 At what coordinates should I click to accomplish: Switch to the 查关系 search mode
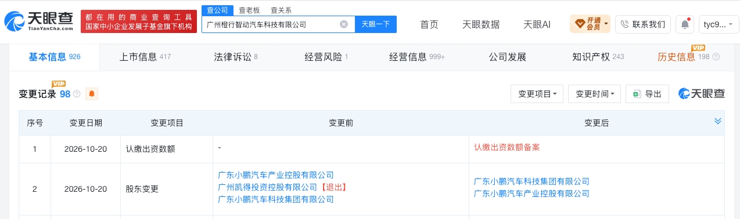(281, 10)
